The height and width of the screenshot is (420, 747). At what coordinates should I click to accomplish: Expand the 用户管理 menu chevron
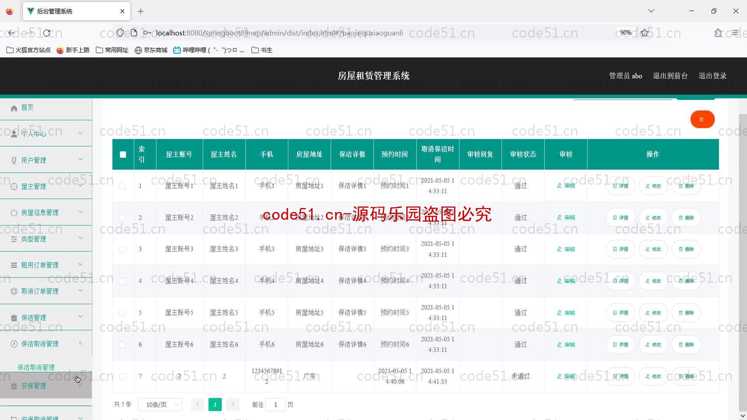81,159
